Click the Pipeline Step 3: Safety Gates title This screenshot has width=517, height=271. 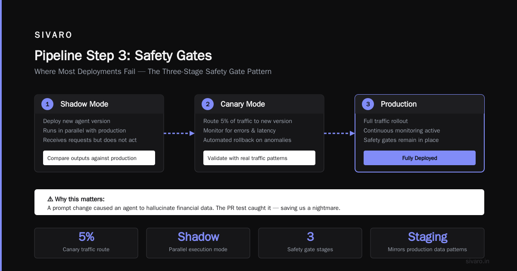click(123, 56)
